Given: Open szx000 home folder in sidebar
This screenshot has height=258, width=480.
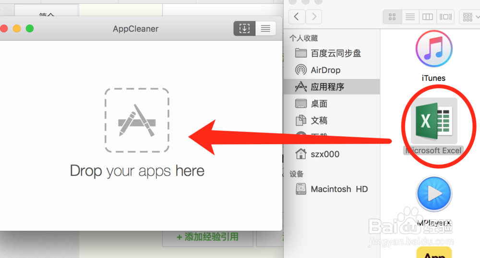Looking at the screenshot, I should tap(332, 154).
